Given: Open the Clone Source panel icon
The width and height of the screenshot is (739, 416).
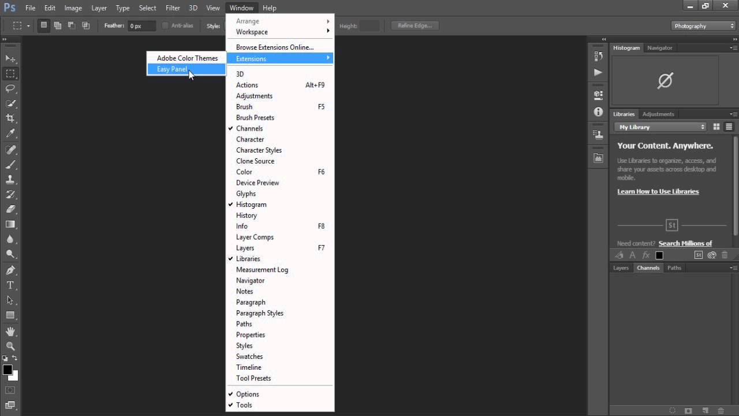Looking at the screenshot, I should coord(598,134).
